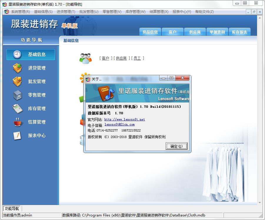Open the 进货管理(T) menu
The height and width of the screenshot is (220, 265).
[66, 12]
